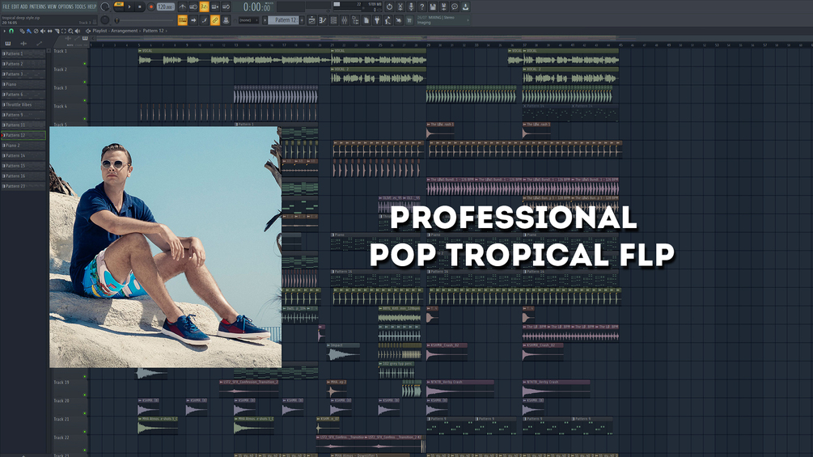Open the HELP menu
Image resolution: width=813 pixels, height=457 pixels.
click(x=91, y=6)
